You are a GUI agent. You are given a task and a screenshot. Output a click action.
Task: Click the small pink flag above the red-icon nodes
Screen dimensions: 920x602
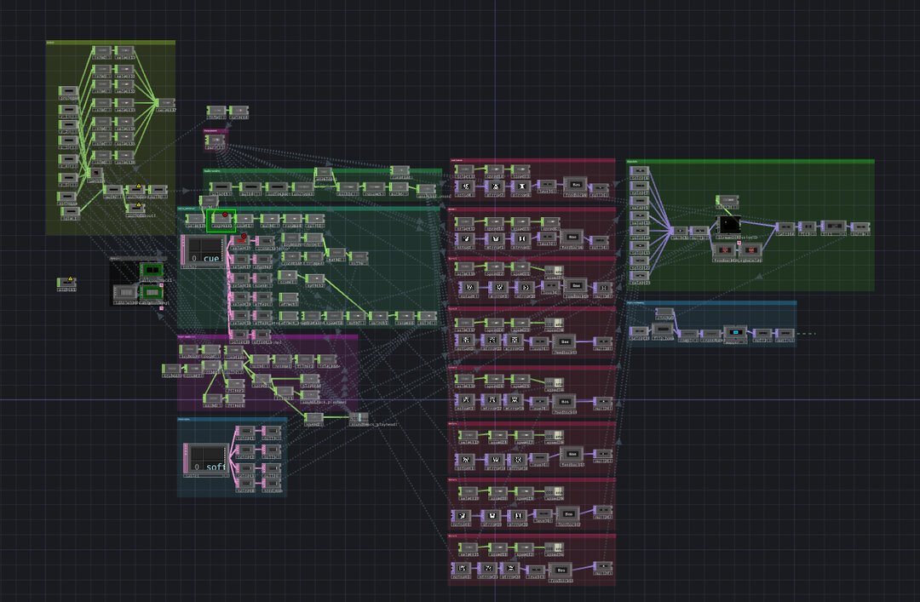(x=739, y=242)
